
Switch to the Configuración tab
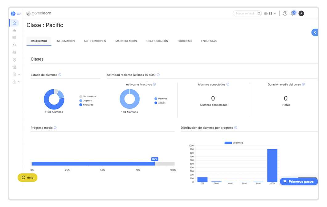pyautogui.click(x=157, y=41)
